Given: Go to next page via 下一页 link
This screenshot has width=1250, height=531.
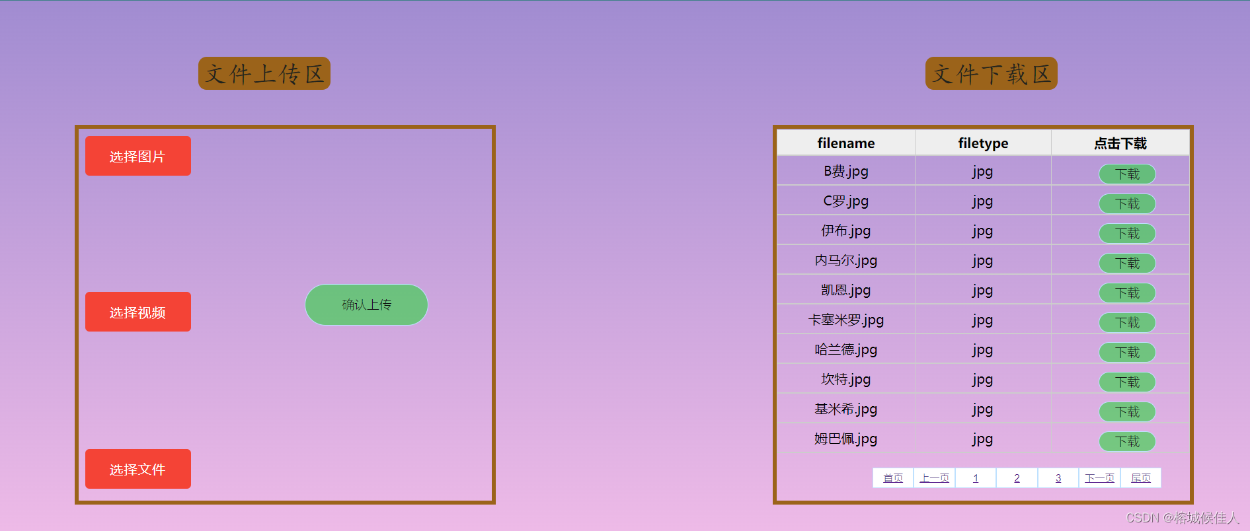Looking at the screenshot, I should click(x=1099, y=478).
